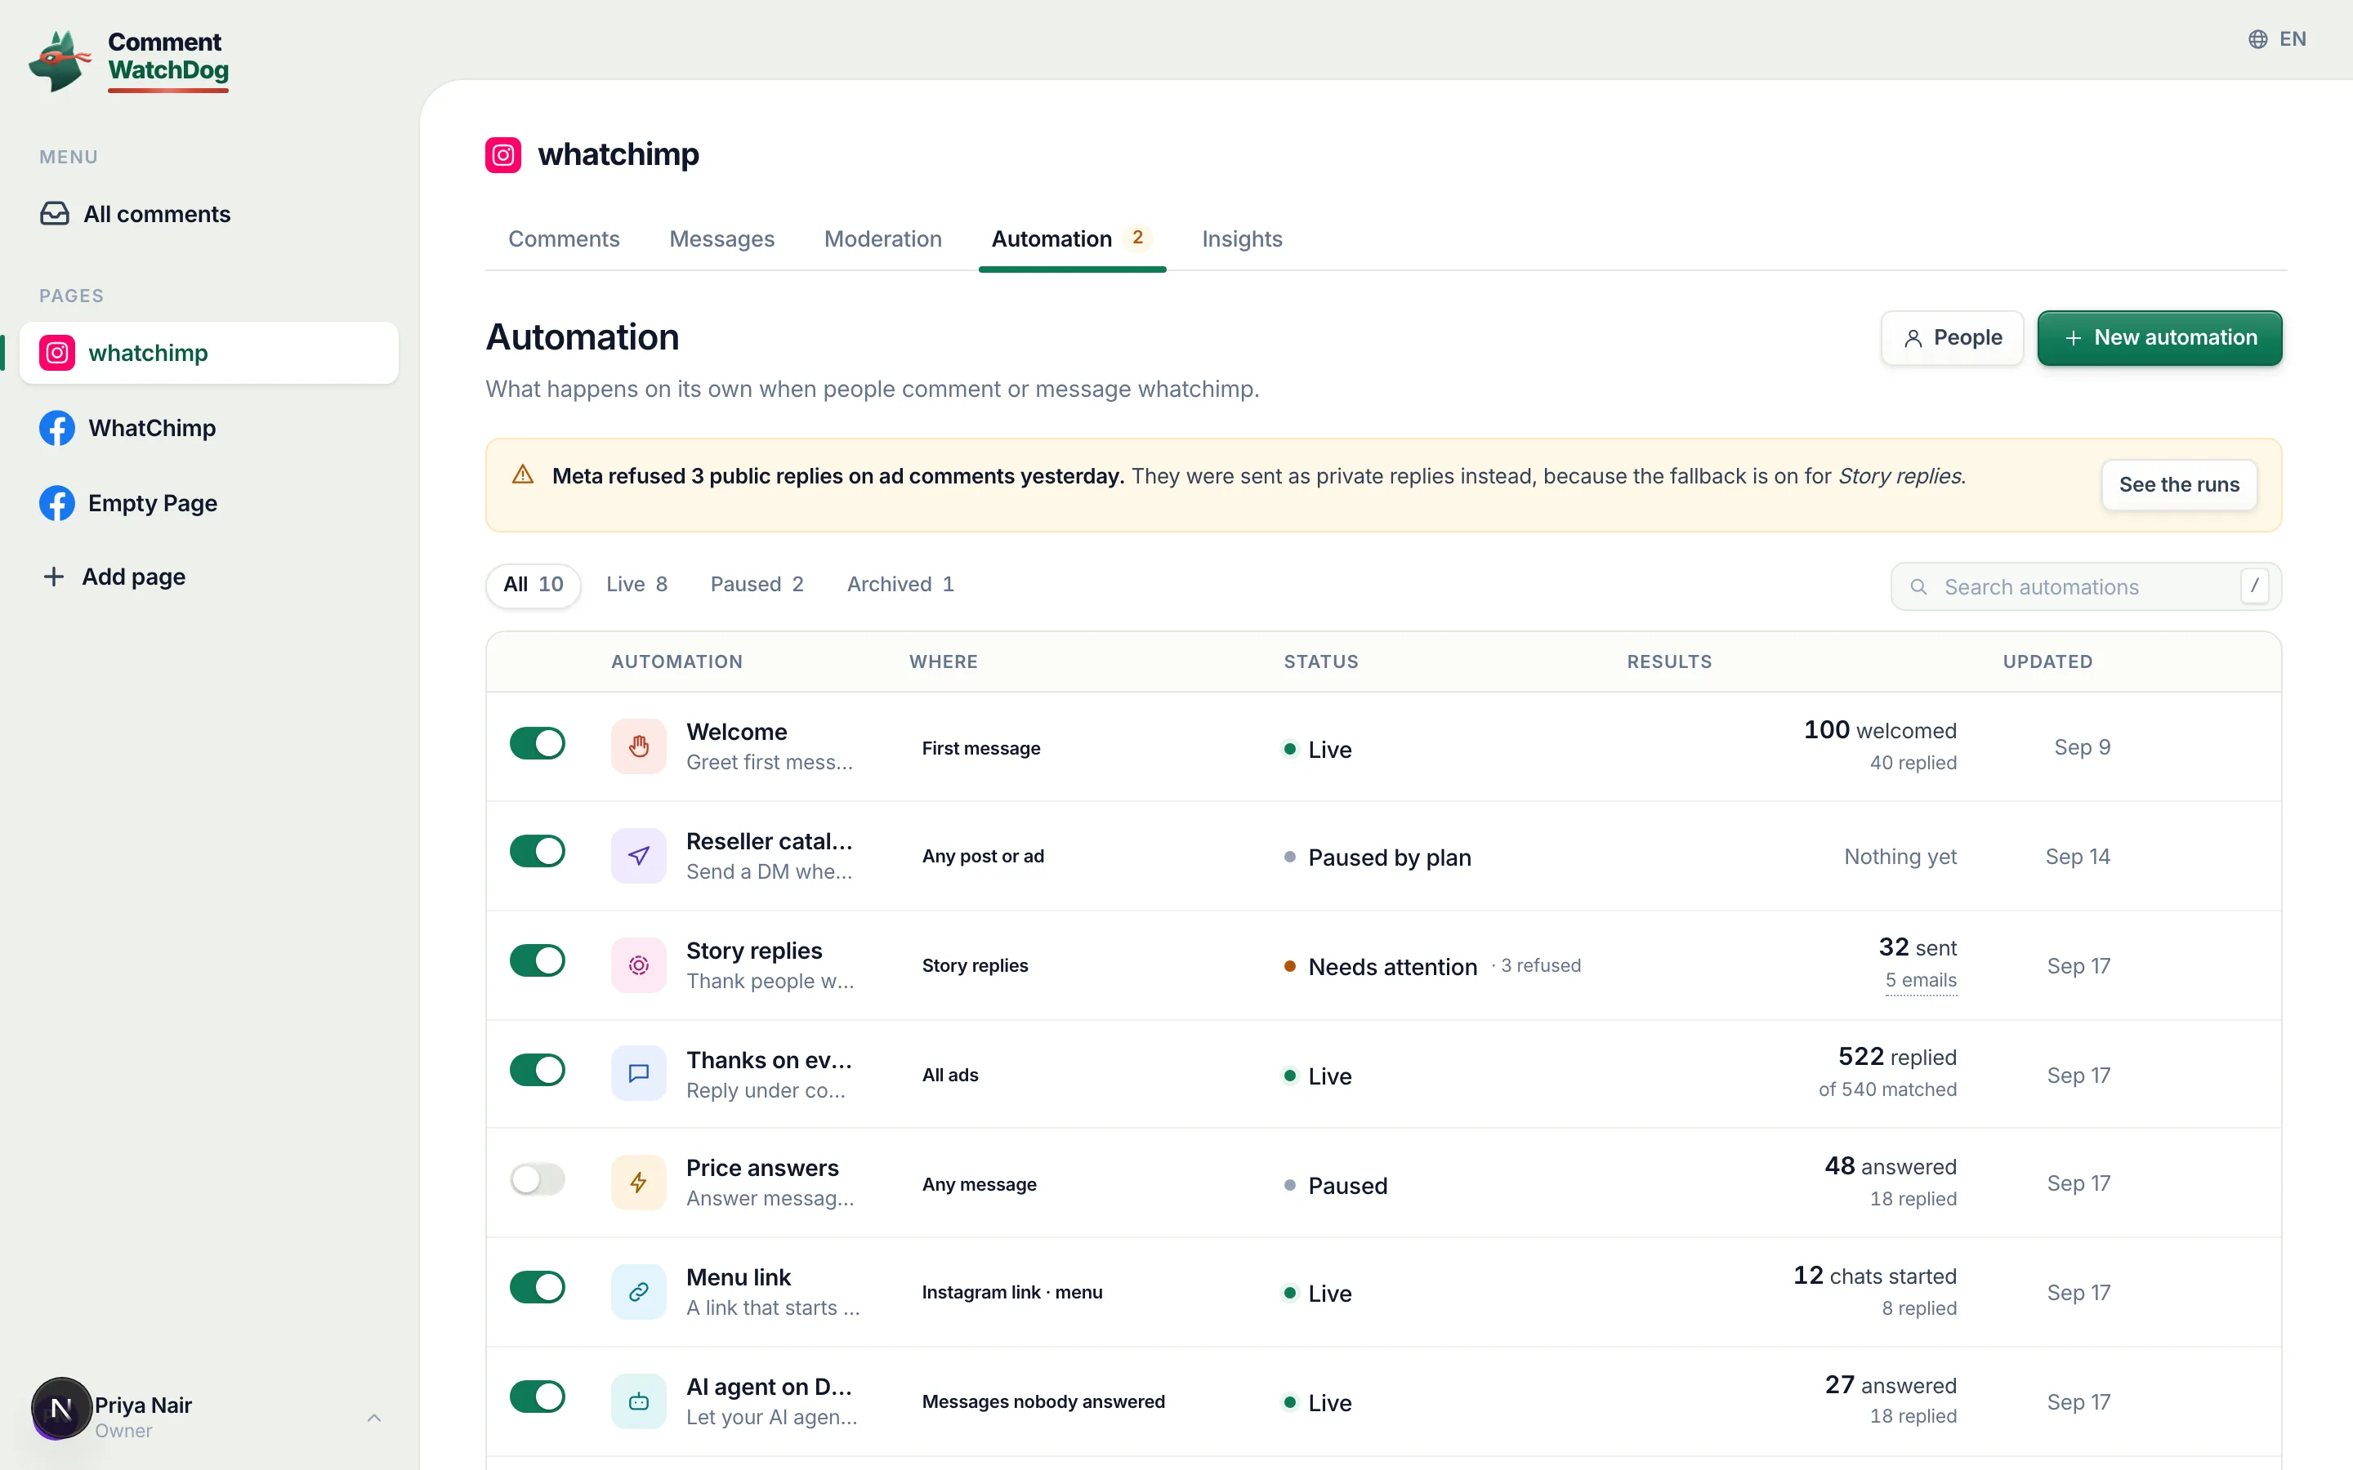Screen dimensions: 2353x1470
Task: Filter by Live 8 automations
Action: [x=637, y=584]
